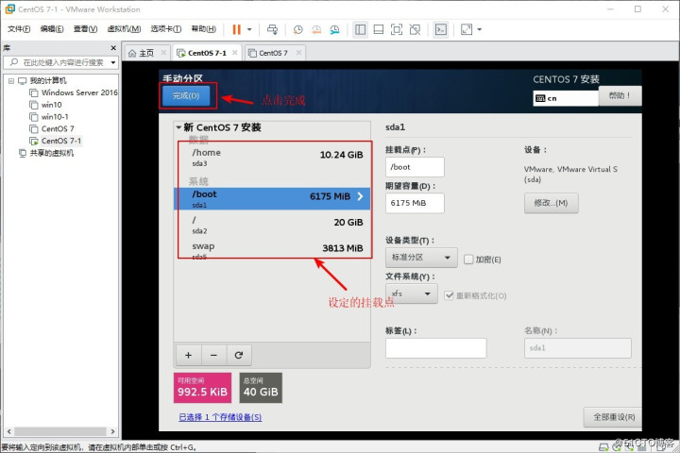The width and height of the screenshot is (680, 453).
Task: Toggle the thumbnail bar view icon
Action: tap(379, 29)
